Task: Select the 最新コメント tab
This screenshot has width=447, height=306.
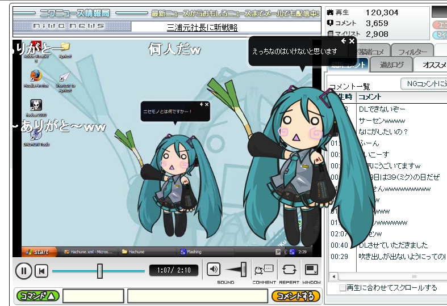Action: [x=348, y=65]
